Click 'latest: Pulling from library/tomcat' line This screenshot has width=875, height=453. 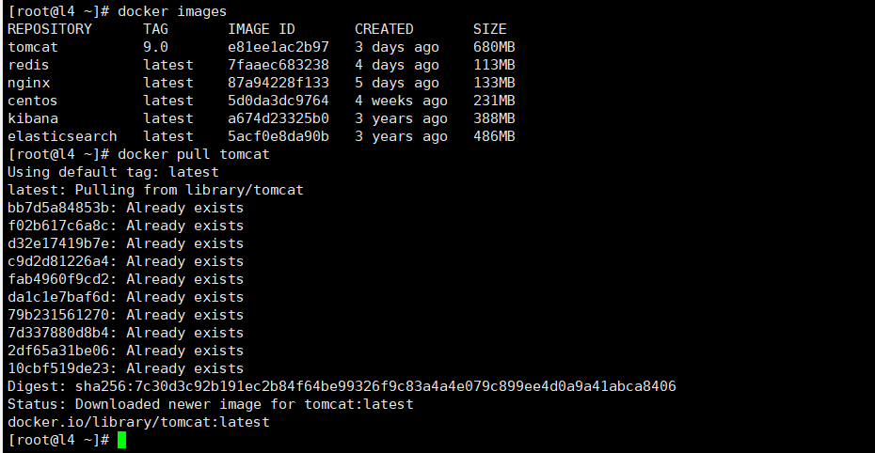[x=155, y=190]
